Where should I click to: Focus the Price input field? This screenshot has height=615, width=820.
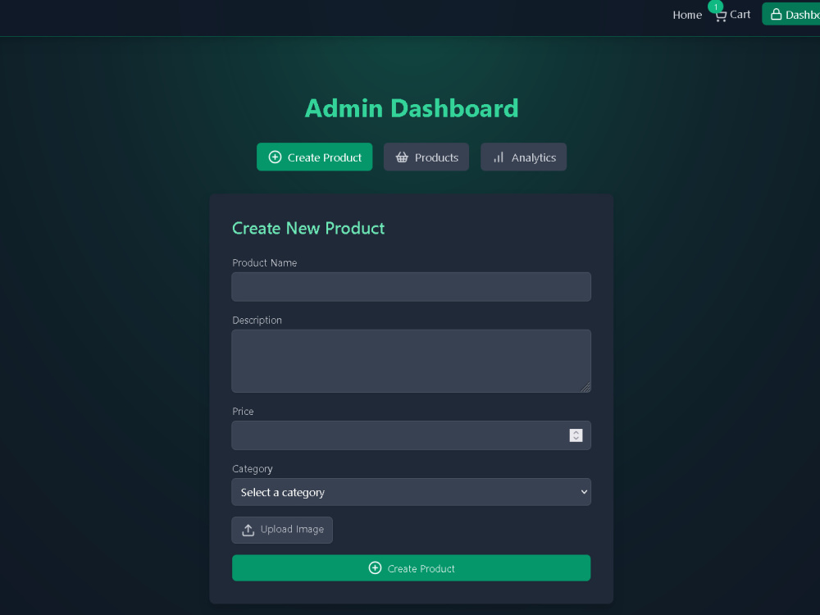[x=411, y=435]
